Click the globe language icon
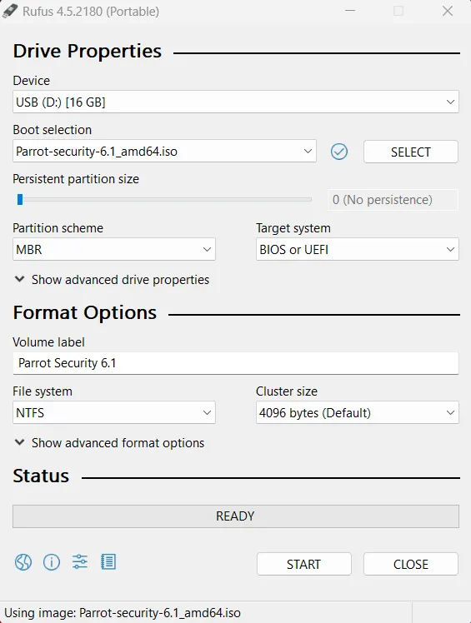The height and width of the screenshot is (623, 471). (23, 562)
